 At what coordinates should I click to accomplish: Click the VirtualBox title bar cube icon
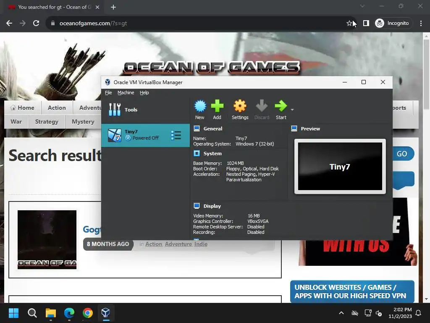(x=107, y=82)
